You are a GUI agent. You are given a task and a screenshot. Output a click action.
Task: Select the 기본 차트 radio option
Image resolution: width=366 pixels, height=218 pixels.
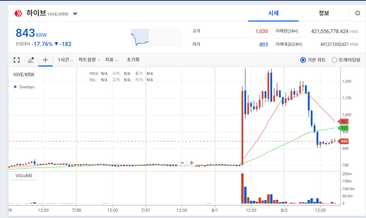tap(303, 60)
